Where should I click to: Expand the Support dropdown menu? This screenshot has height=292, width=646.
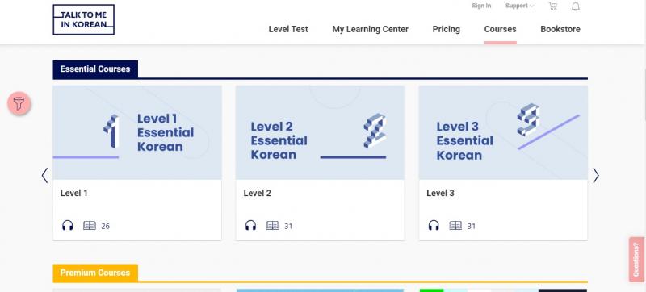click(519, 6)
